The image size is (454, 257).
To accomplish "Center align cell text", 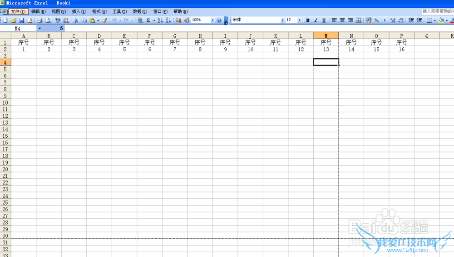I will [342, 20].
